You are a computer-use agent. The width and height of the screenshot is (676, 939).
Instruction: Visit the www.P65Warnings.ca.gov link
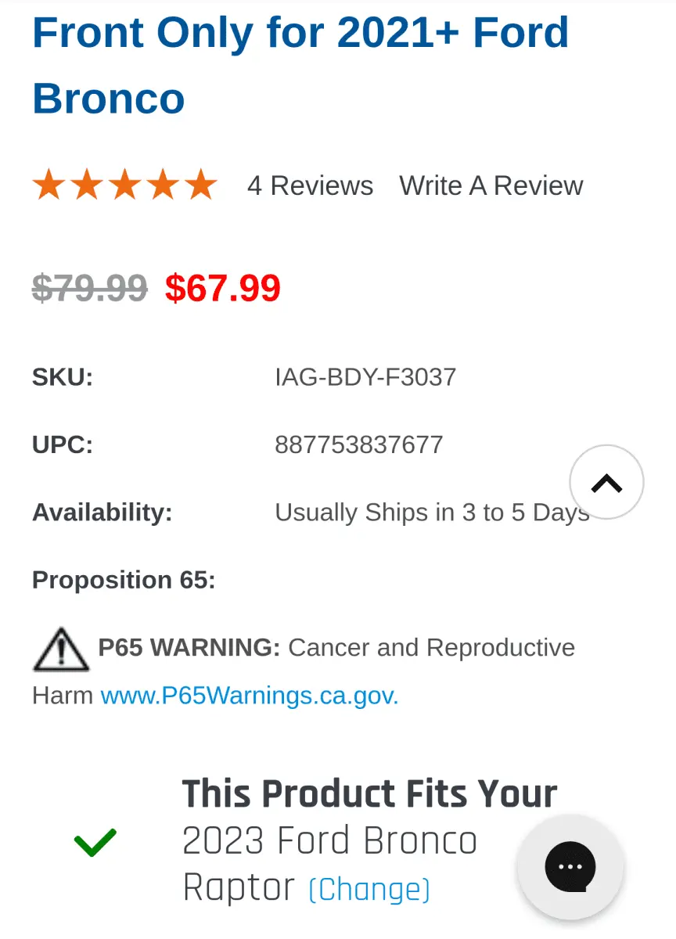(x=250, y=695)
